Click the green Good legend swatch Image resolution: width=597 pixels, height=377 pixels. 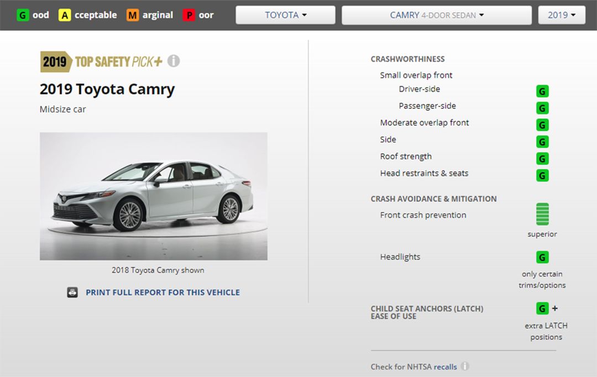click(x=23, y=15)
